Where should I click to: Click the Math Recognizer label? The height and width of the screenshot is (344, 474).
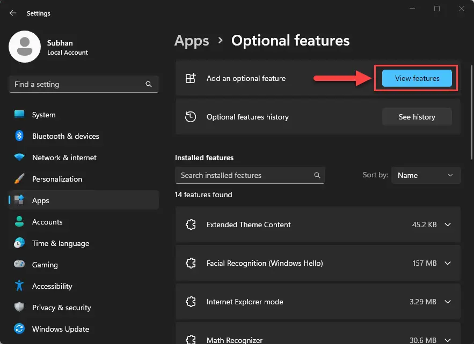pyautogui.click(x=235, y=340)
